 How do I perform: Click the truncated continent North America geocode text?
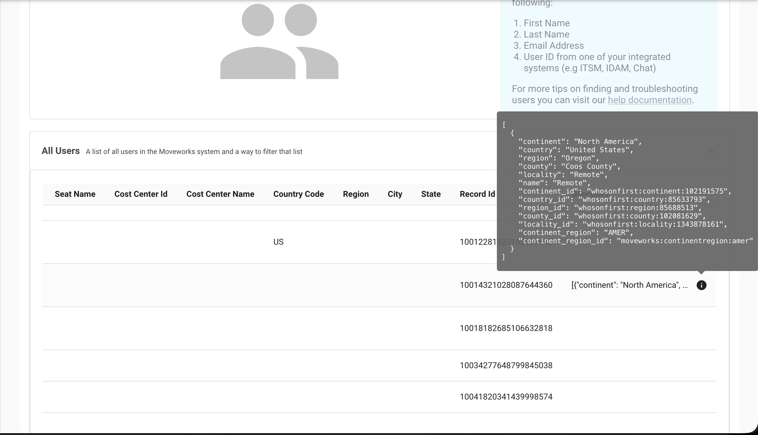pyautogui.click(x=629, y=285)
